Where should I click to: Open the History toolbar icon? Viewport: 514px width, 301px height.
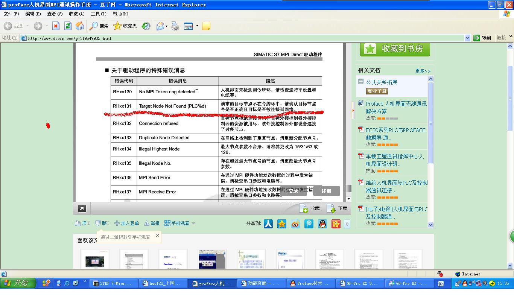click(146, 26)
